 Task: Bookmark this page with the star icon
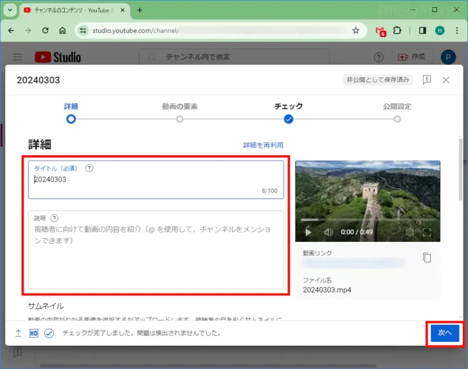355,30
